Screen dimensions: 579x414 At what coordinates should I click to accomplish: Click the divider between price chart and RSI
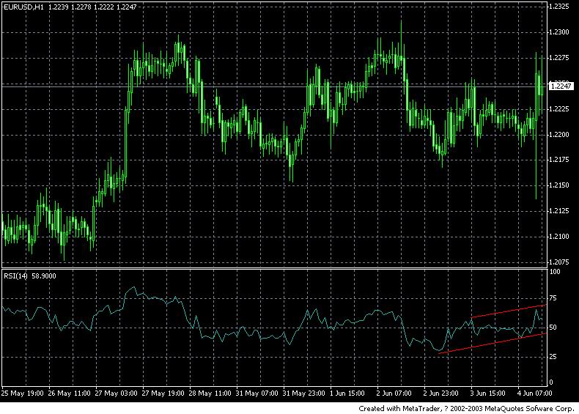274,268
